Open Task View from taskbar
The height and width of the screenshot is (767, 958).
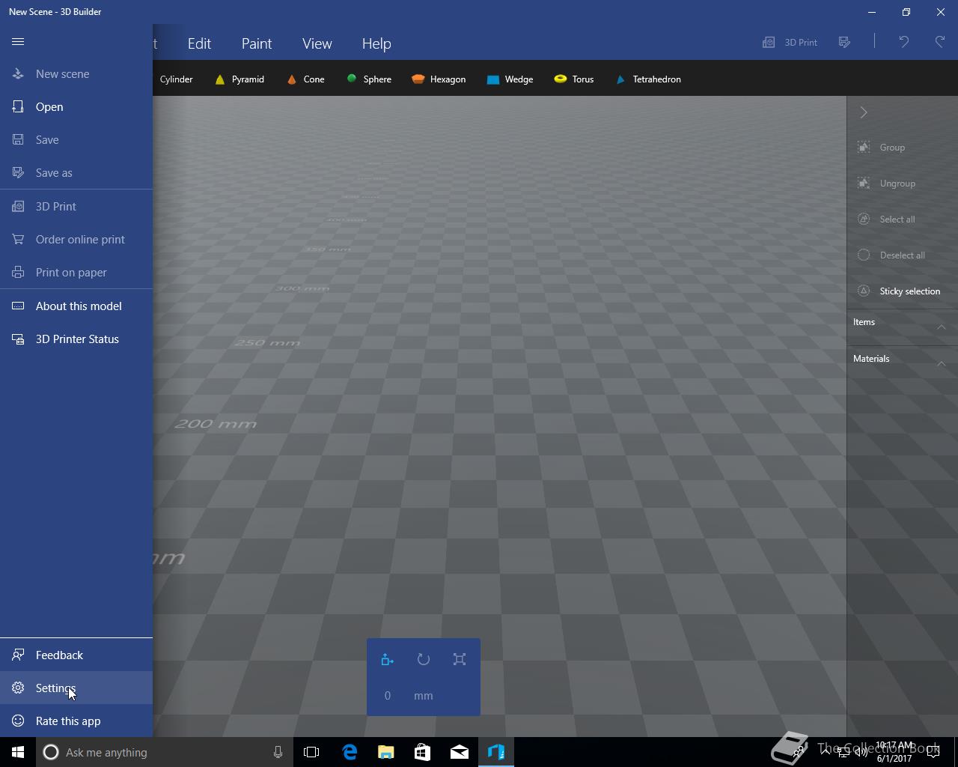311,752
